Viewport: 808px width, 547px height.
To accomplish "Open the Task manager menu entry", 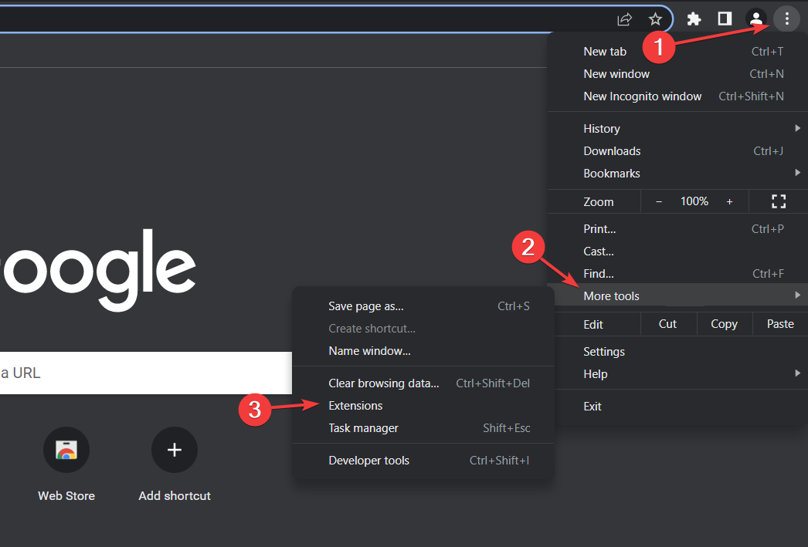I will [363, 427].
